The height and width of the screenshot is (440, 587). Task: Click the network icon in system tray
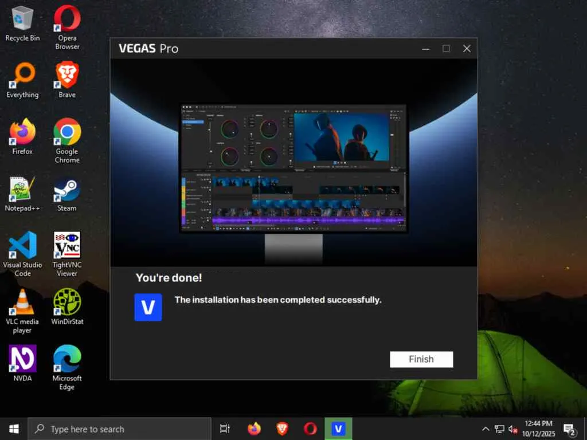pyautogui.click(x=499, y=429)
